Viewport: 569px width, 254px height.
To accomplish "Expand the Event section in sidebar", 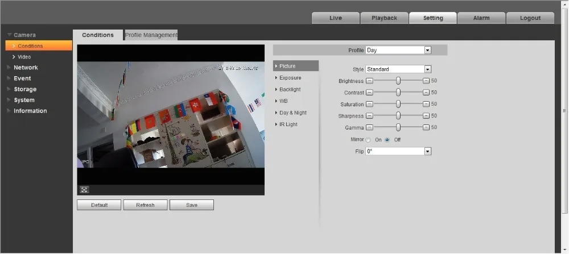I will (19, 78).
